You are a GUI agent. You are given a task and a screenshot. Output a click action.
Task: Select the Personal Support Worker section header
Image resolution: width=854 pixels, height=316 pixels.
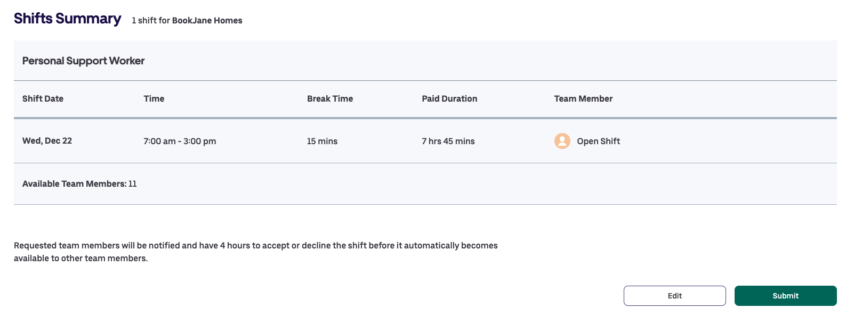click(83, 61)
